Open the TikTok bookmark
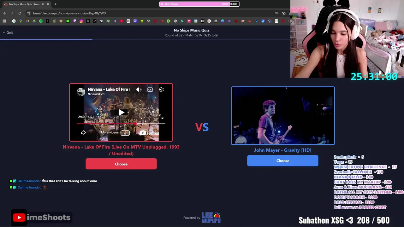 [x=95, y=21]
